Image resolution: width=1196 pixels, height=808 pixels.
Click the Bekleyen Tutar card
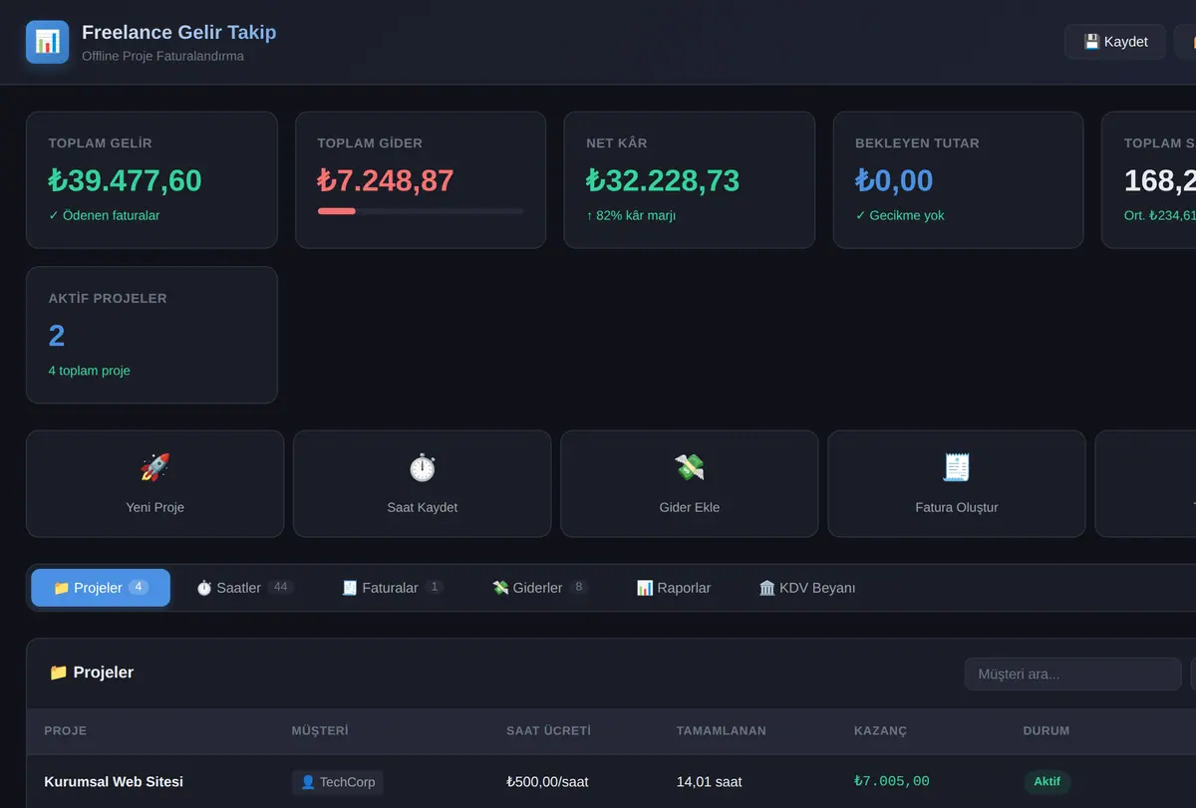click(958, 179)
